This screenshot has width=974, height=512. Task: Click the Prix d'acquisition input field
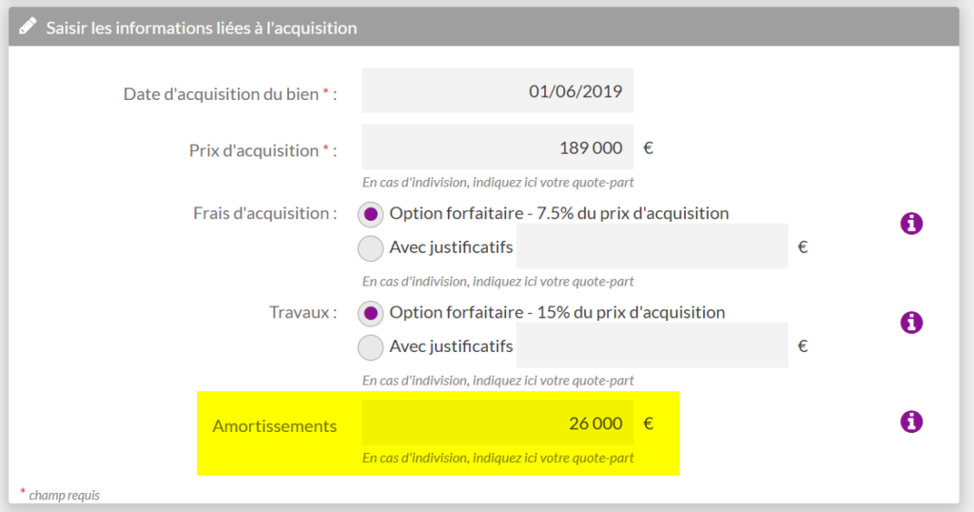tap(497, 148)
